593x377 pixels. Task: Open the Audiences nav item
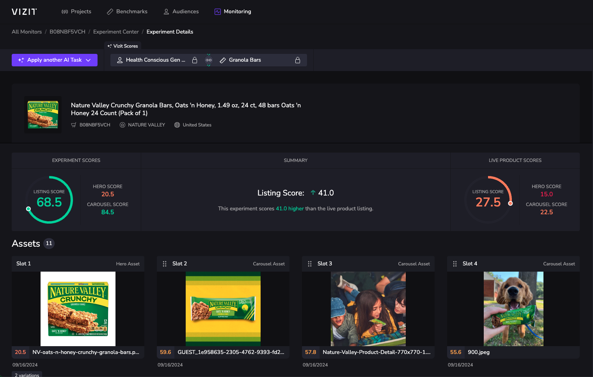click(181, 12)
